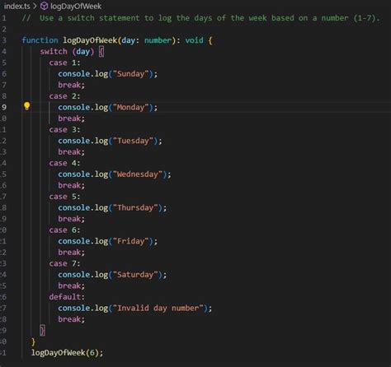Open the logDayOfWeek breadcrumb item
391x367 pixels.
click(x=76, y=6)
